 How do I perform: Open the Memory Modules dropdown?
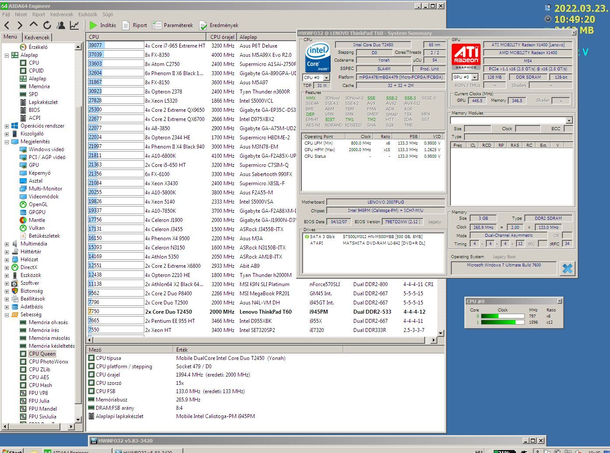pos(569,121)
